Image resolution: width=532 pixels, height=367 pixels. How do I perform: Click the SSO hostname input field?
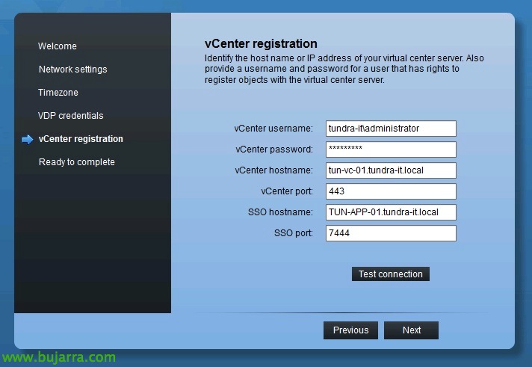click(391, 212)
